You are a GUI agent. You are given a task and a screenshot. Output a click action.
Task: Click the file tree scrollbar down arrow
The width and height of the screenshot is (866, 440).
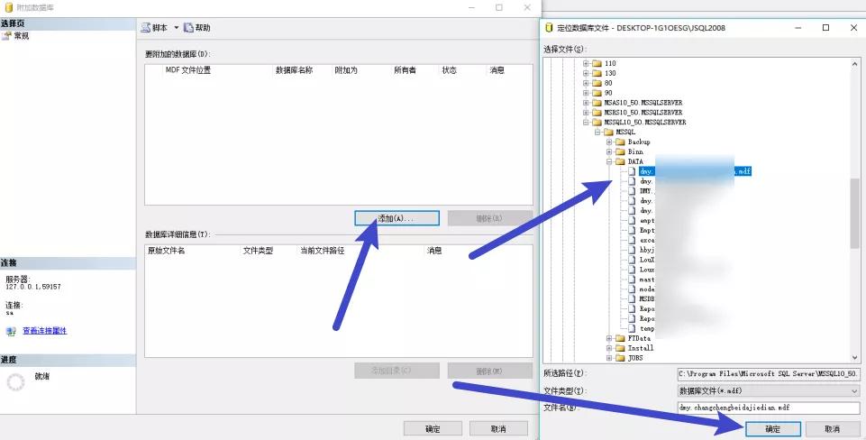[855, 358]
